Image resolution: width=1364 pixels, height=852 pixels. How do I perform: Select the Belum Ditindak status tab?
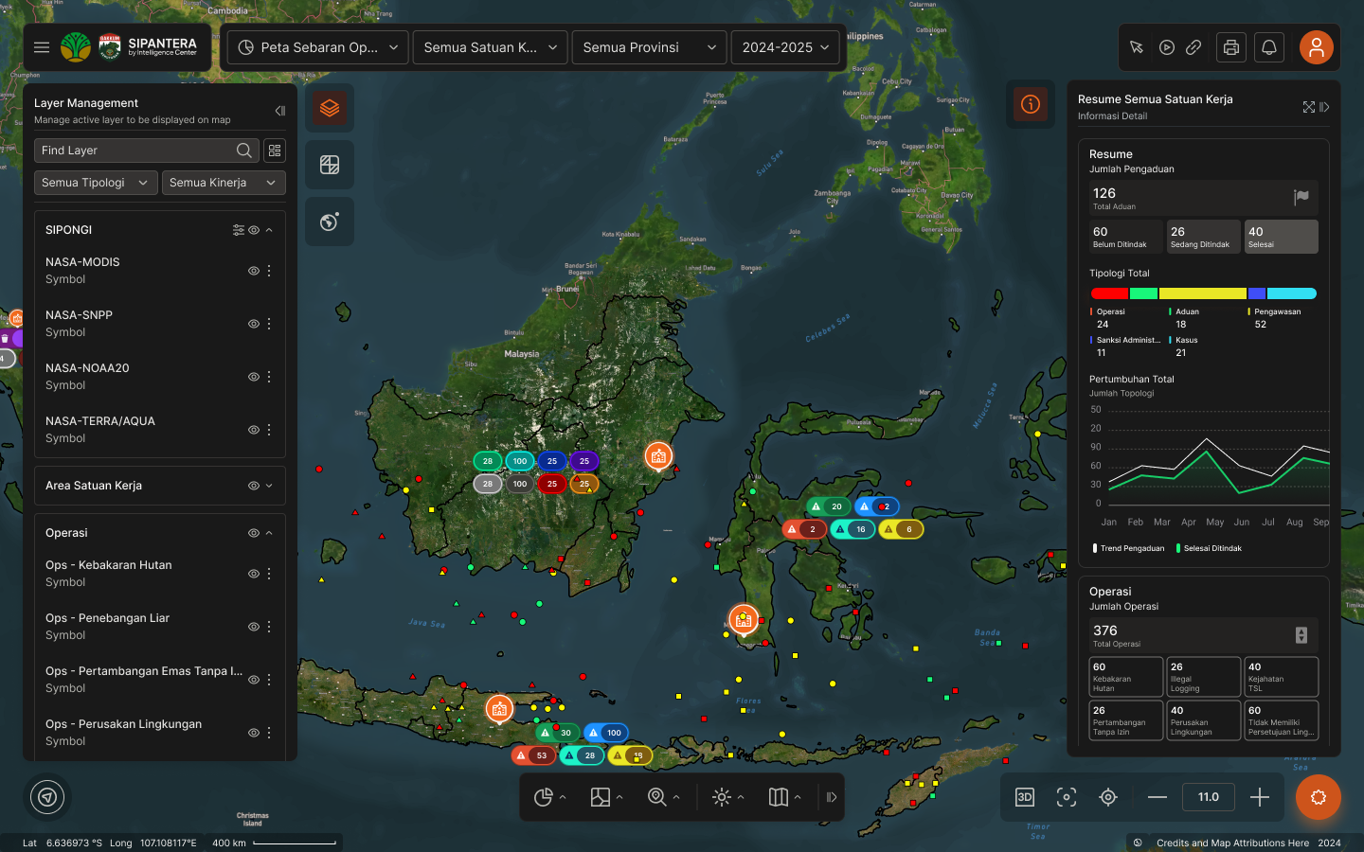(1125, 237)
